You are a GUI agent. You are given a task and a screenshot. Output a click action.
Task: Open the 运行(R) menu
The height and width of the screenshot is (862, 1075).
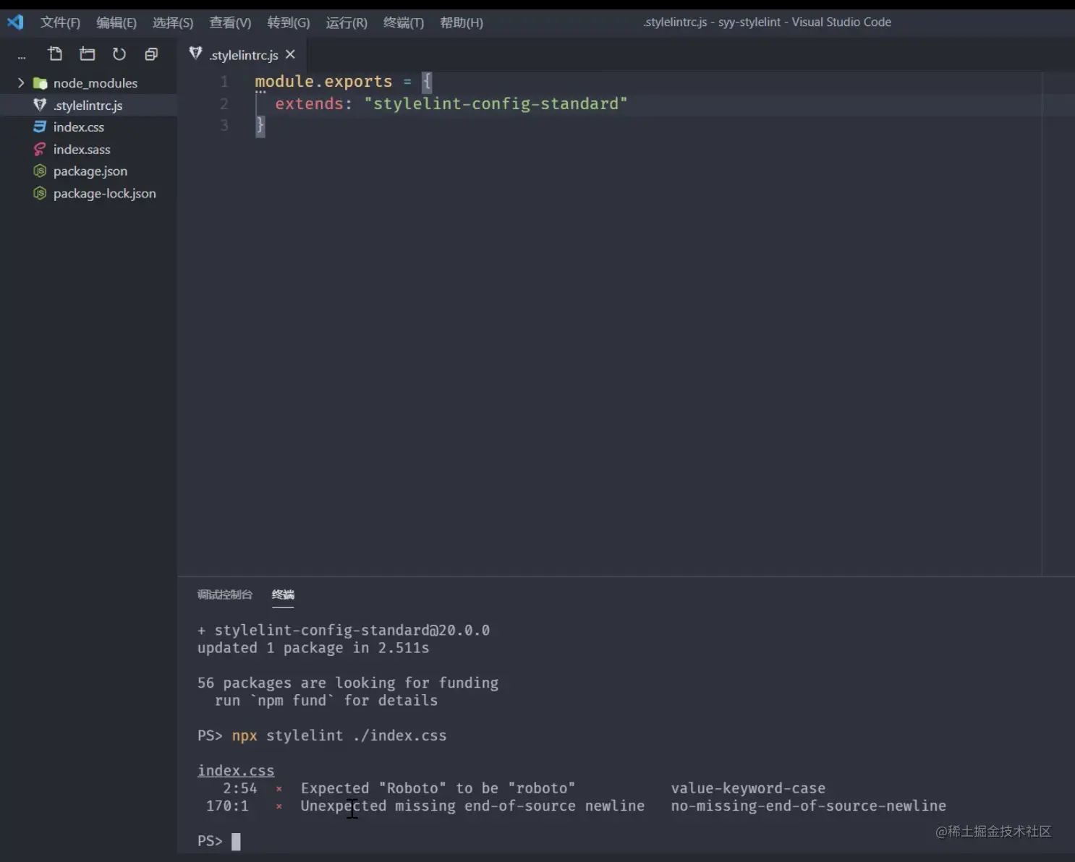[347, 22]
